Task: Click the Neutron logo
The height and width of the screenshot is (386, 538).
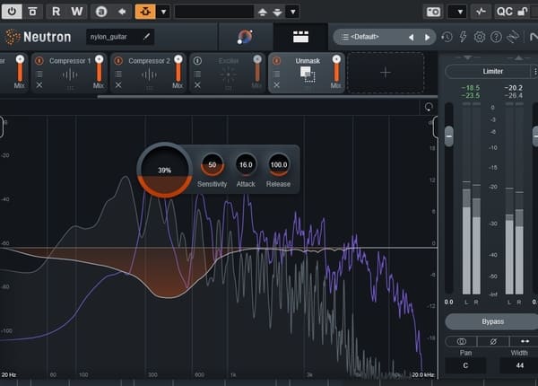Action: click(x=38, y=37)
